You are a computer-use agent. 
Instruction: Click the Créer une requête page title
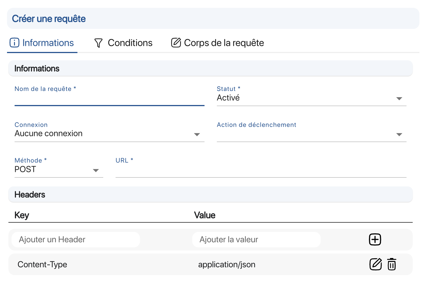(x=49, y=19)
